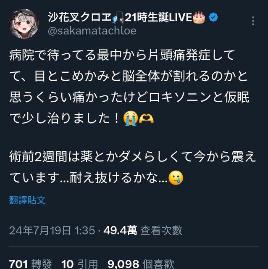The height and width of the screenshot is (269, 268).
Task: Open display name 沙花叉クロヱ profile
Action: click(80, 17)
